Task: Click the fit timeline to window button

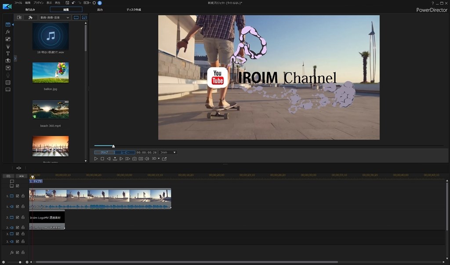Action: tap(22, 176)
